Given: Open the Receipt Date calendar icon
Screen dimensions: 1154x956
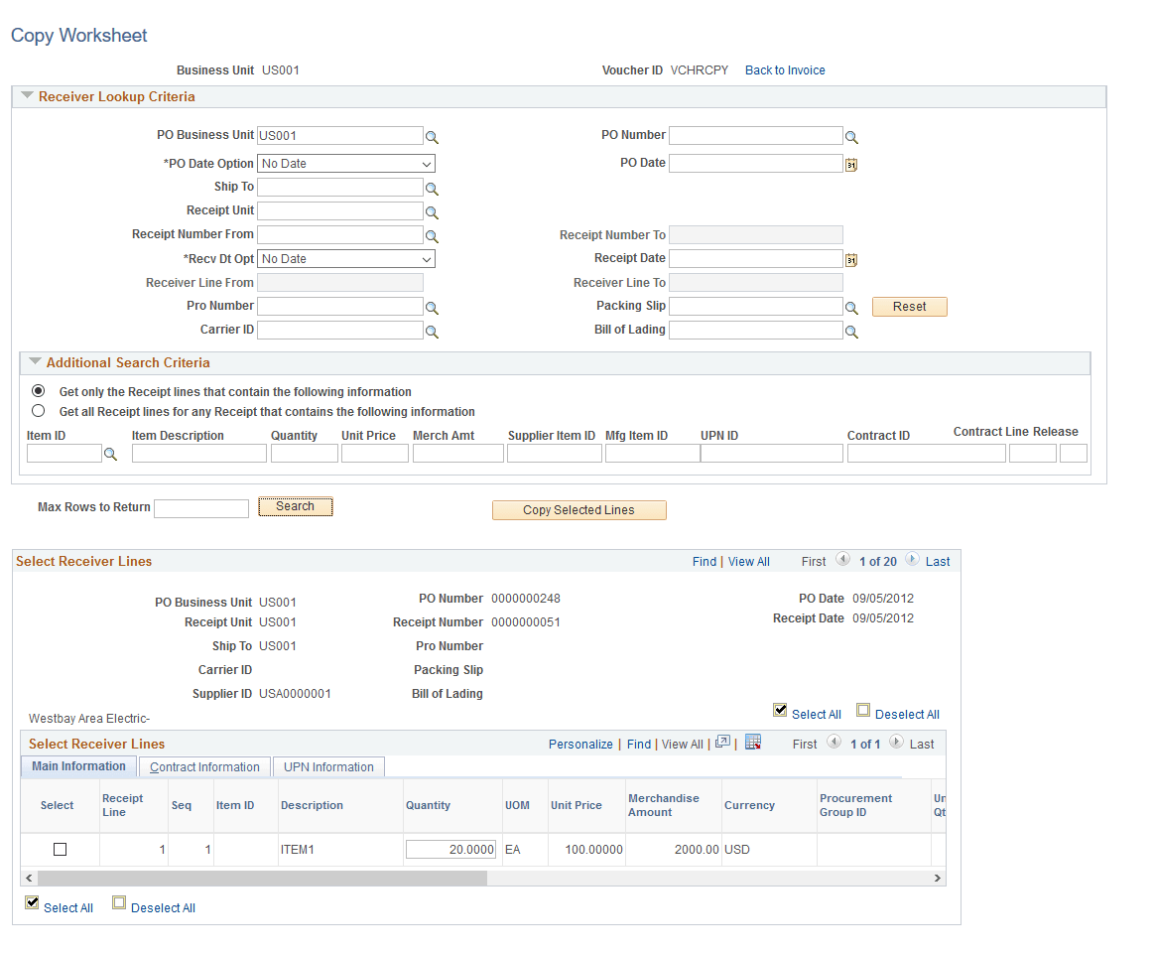Looking at the screenshot, I should tap(851, 259).
